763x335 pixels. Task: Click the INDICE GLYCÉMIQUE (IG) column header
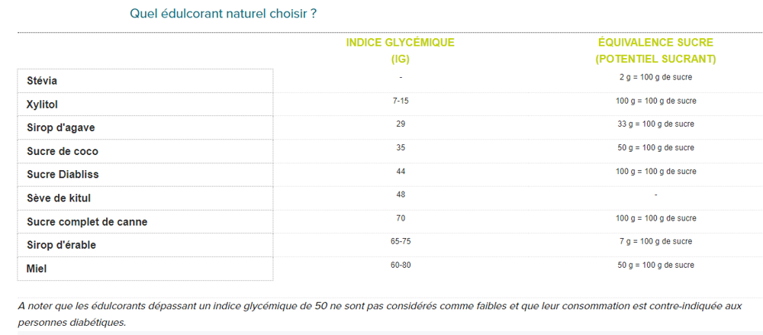400,50
